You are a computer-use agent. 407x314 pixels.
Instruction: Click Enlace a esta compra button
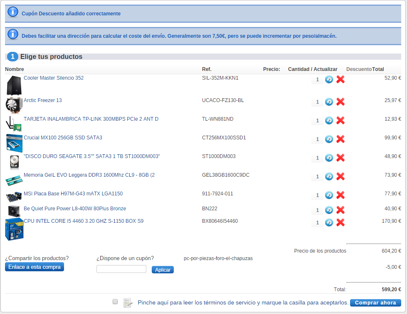click(34, 267)
